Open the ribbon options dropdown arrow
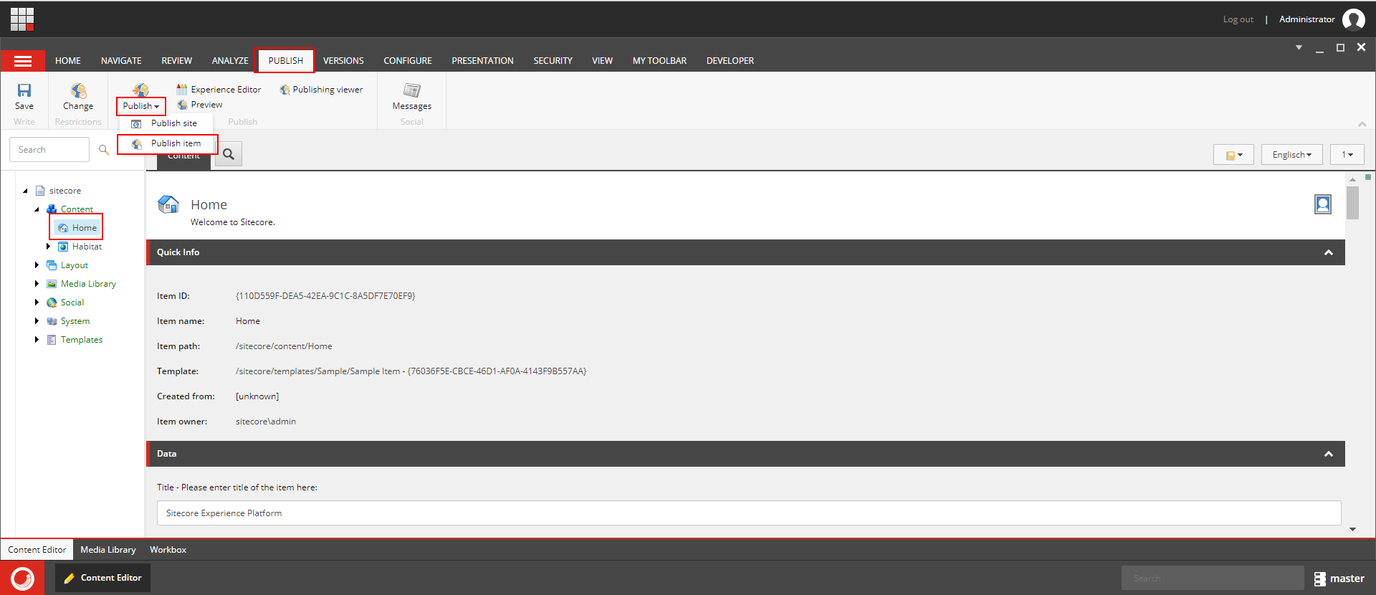The height and width of the screenshot is (595, 1376). [1299, 47]
